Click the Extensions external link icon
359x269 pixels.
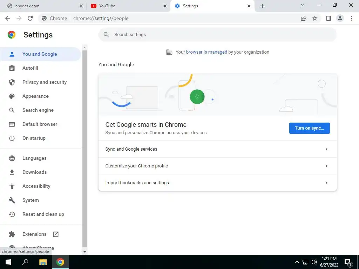click(56, 234)
